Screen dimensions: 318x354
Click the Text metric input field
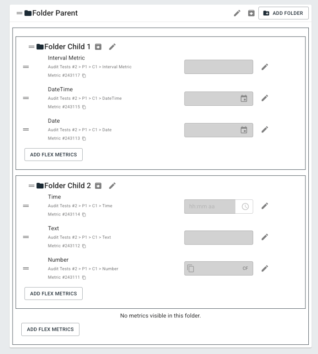coord(219,238)
